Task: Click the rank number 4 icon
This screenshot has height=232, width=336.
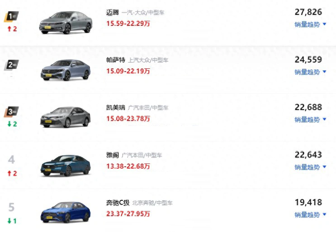Action: (x=11, y=159)
